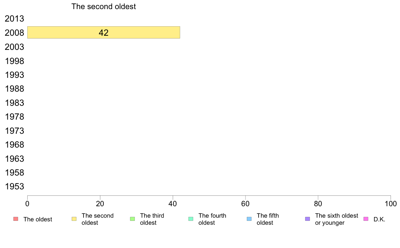Click the blue 'The fifth oldest' legend swatch
The height and width of the screenshot is (248, 400).
249,219
